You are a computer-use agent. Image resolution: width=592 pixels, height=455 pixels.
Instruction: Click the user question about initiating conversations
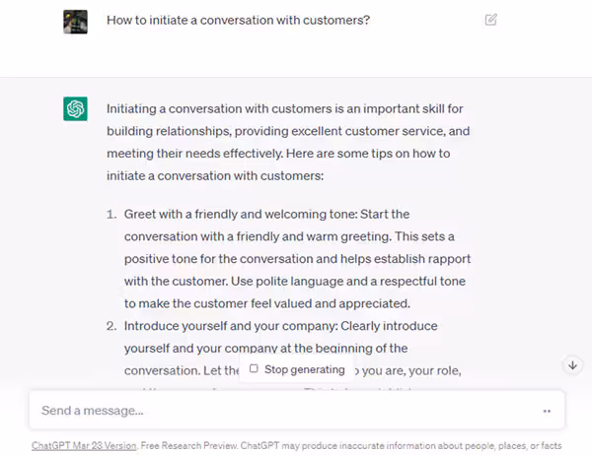(238, 20)
